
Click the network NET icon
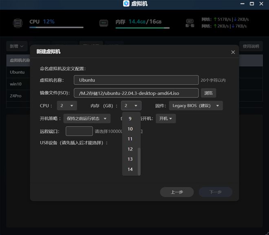coord(190,23)
